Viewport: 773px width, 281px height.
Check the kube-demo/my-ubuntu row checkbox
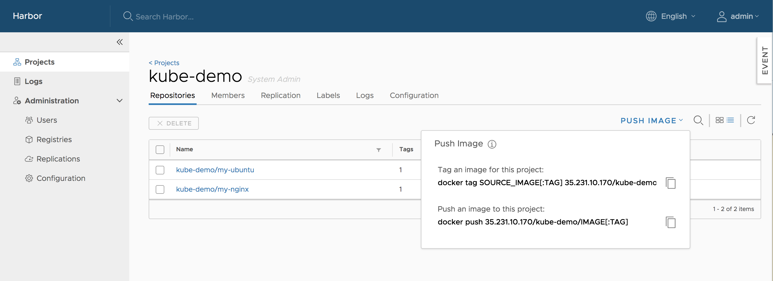[x=160, y=170]
